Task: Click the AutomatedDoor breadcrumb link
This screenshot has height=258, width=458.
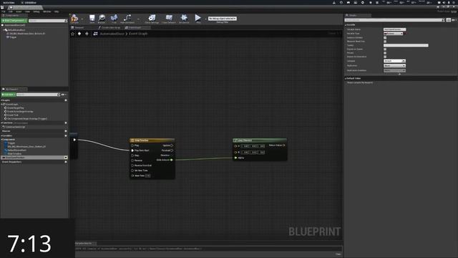Action: (112, 34)
